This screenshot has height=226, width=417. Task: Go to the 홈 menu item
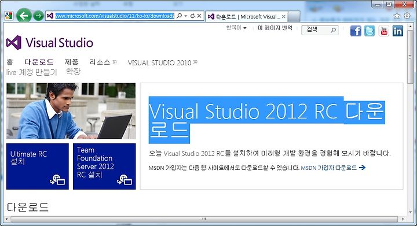tap(10, 62)
